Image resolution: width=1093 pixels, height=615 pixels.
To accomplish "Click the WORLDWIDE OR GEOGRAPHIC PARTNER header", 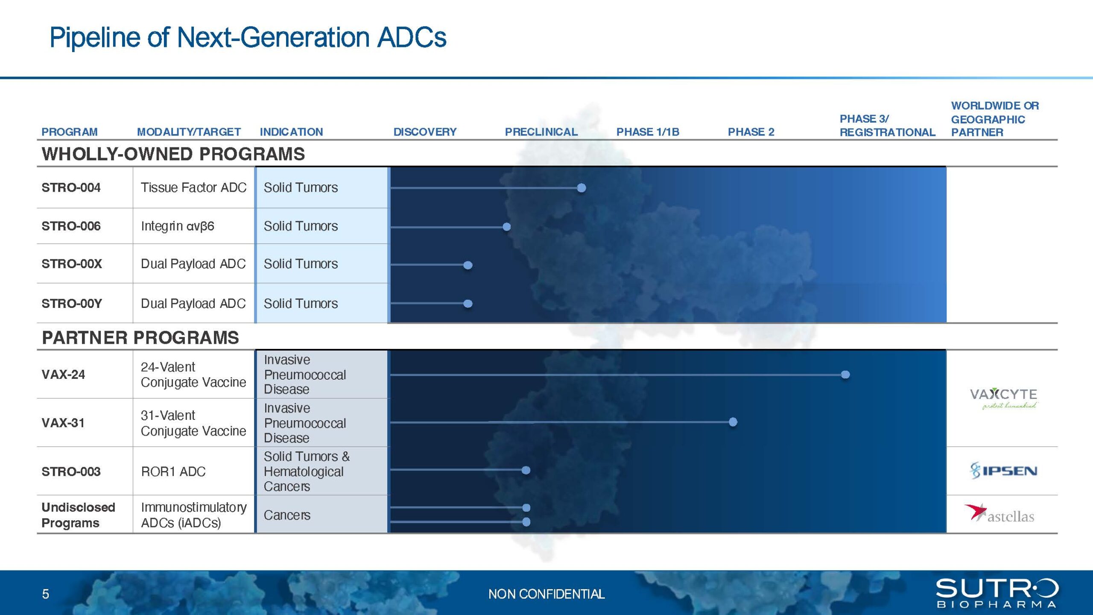I will (x=995, y=119).
